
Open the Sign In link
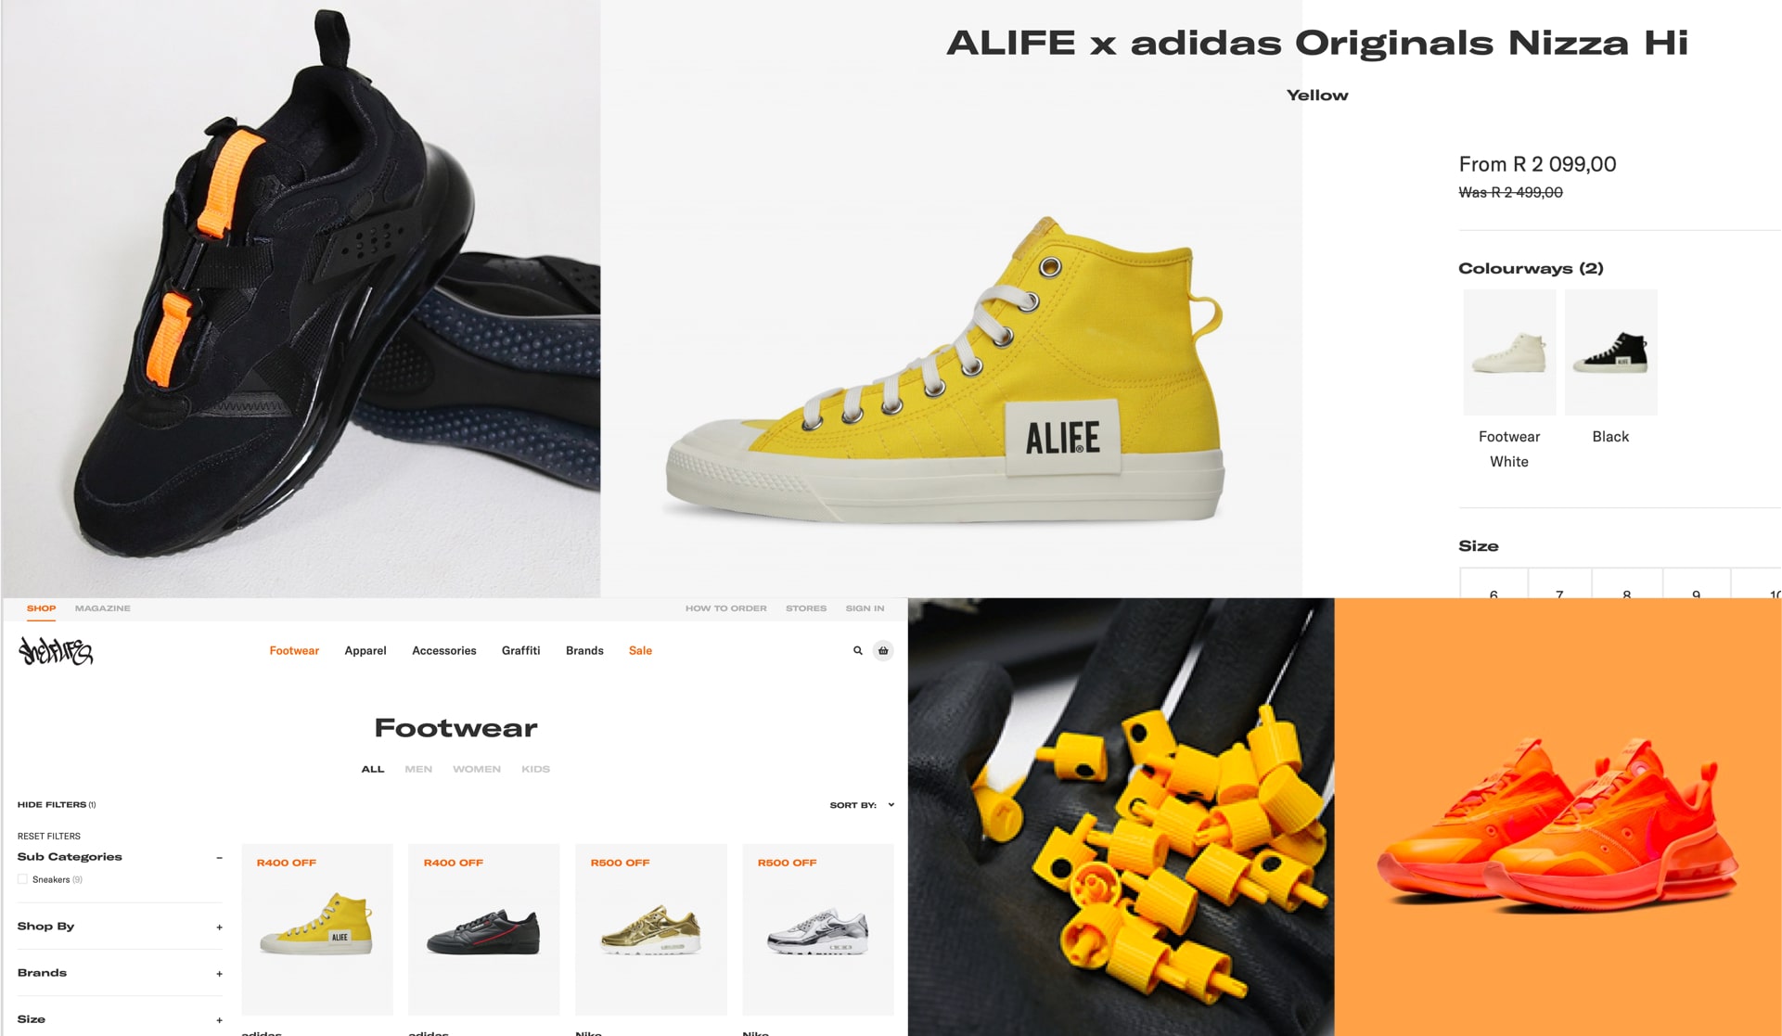[x=865, y=608]
